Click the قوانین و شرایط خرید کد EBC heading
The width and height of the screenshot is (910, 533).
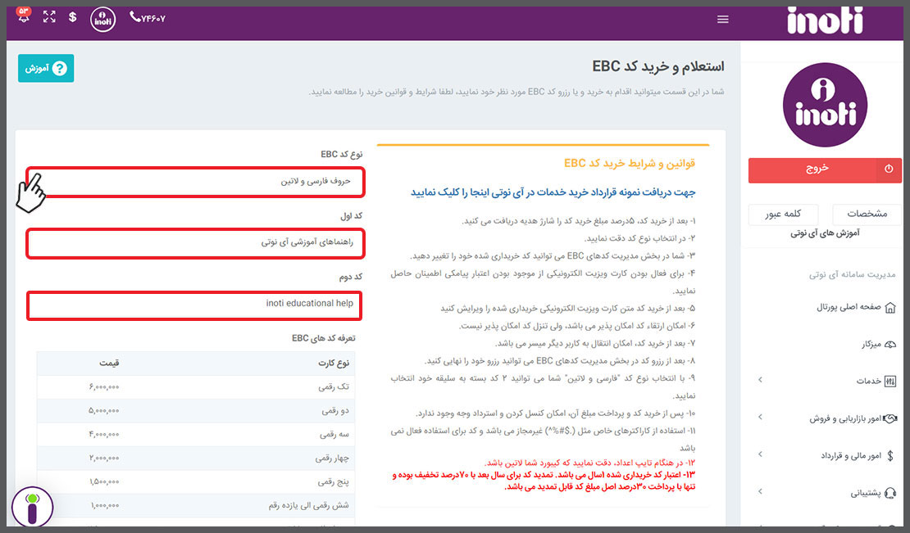pos(630,164)
